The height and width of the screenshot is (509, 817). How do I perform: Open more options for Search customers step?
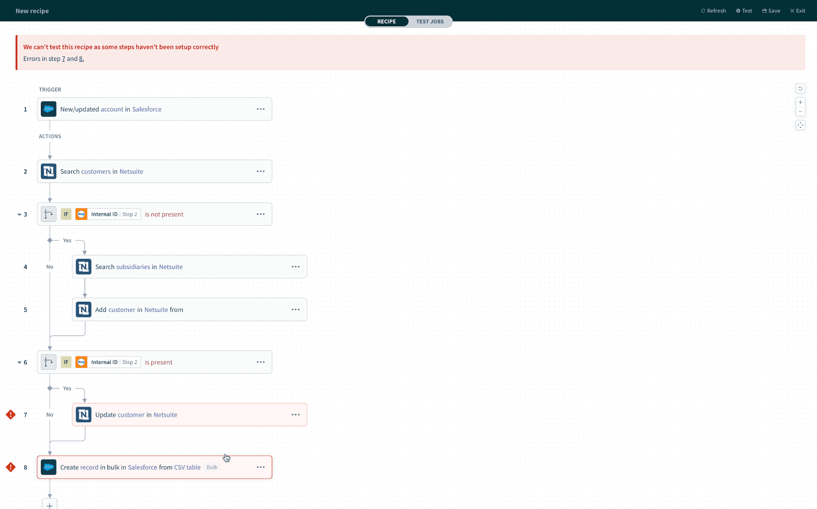[260, 171]
